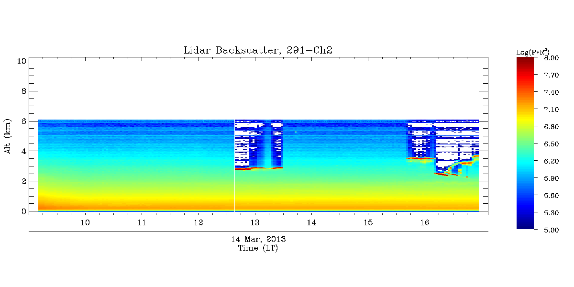Click the colorbar value 8.00
Viewport: 574px width, 287px height.
click(x=552, y=58)
